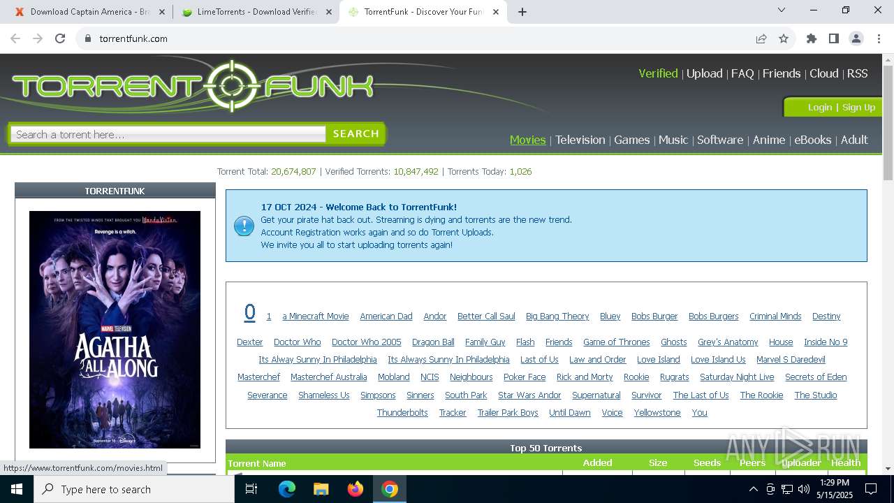Viewport: 894px width, 503px height.
Task: Open the Game of Thrones tag link
Action: (x=617, y=342)
